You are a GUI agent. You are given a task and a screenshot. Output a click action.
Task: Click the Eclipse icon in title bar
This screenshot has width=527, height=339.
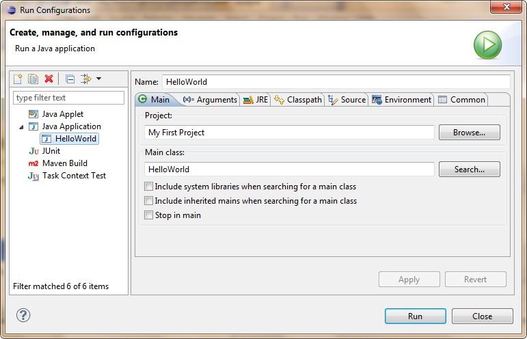(11, 10)
